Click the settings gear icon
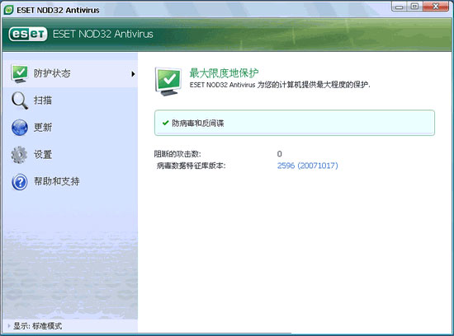Image resolution: width=454 pixels, height=336 pixels. 20,155
